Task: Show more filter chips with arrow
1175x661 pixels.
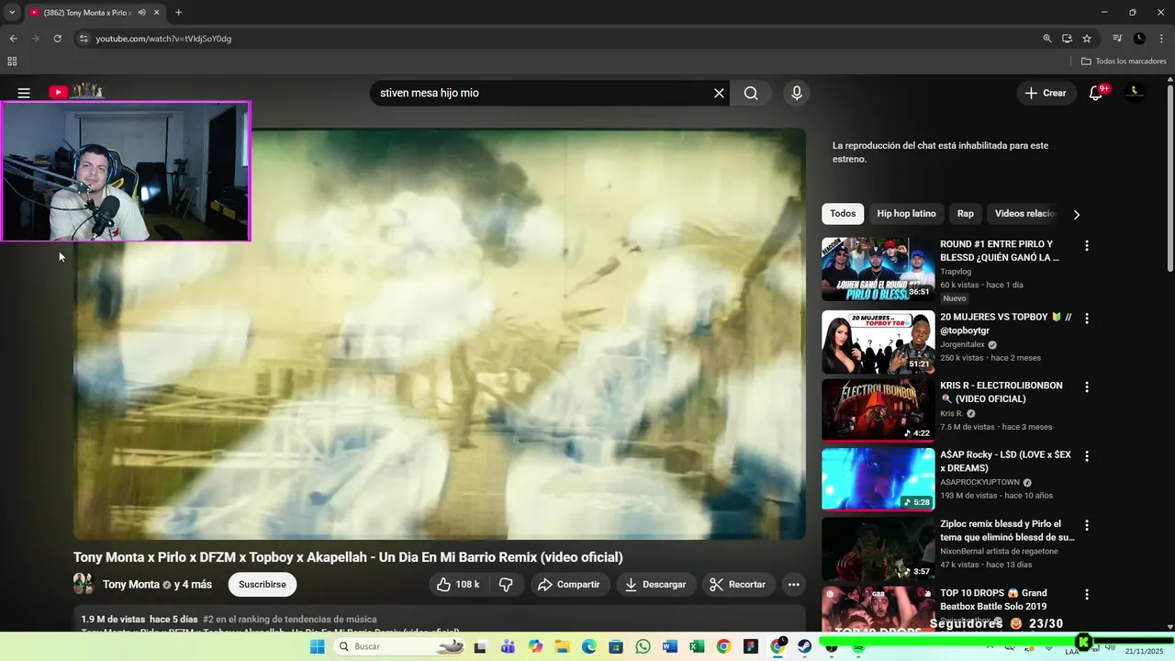Action: (1077, 215)
